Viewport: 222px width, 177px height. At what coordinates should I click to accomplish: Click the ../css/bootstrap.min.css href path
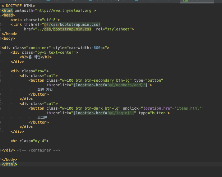(64, 29)
